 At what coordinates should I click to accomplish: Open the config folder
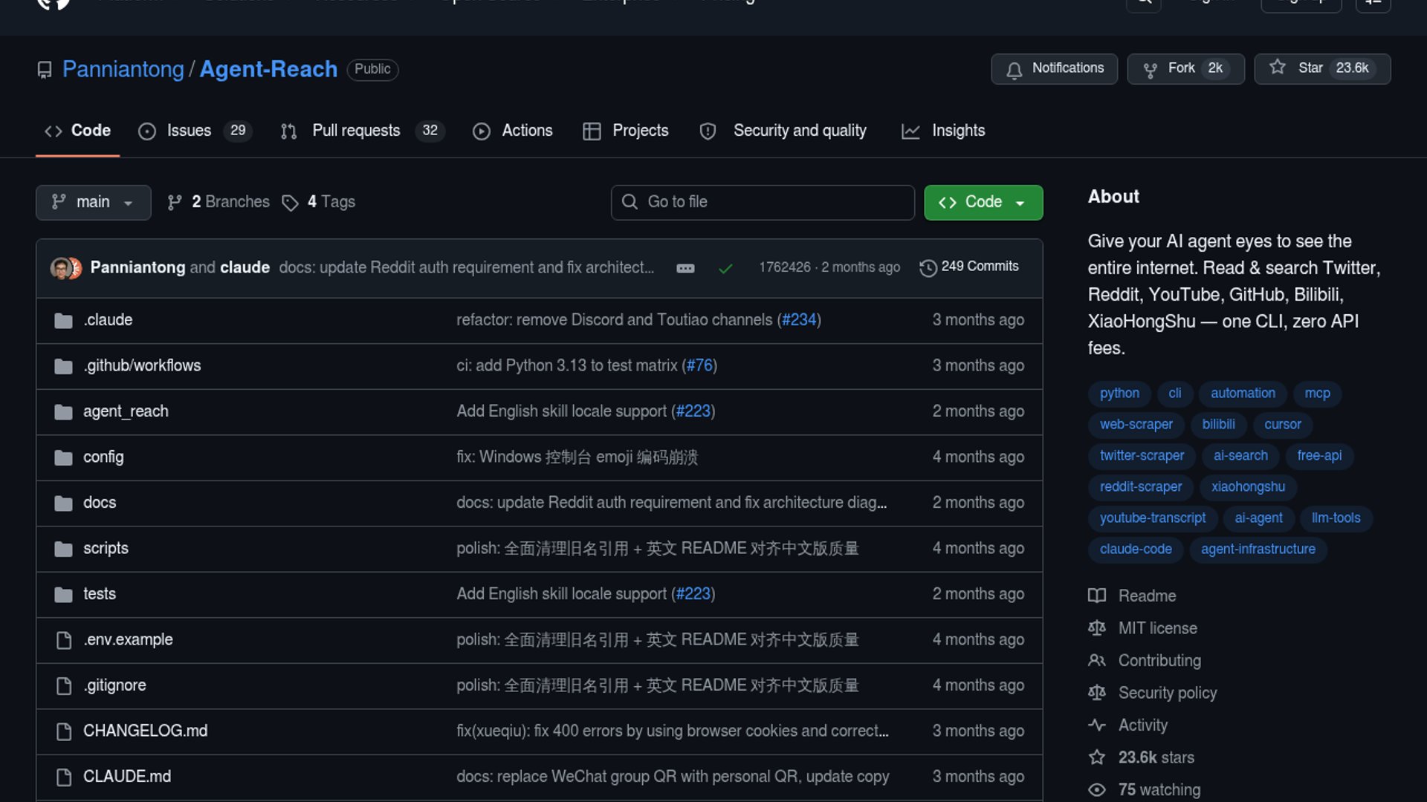pos(103,457)
